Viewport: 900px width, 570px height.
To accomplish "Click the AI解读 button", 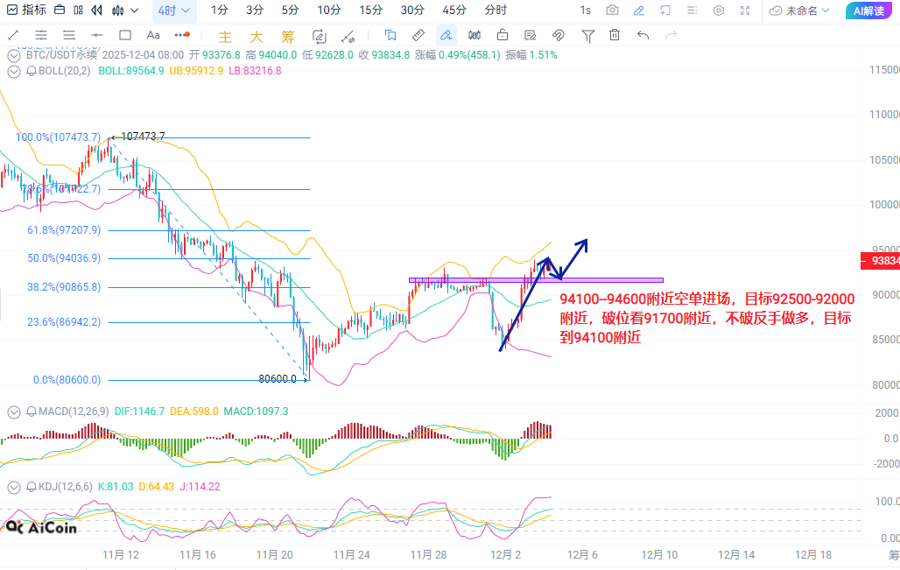I will [x=870, y=11].
